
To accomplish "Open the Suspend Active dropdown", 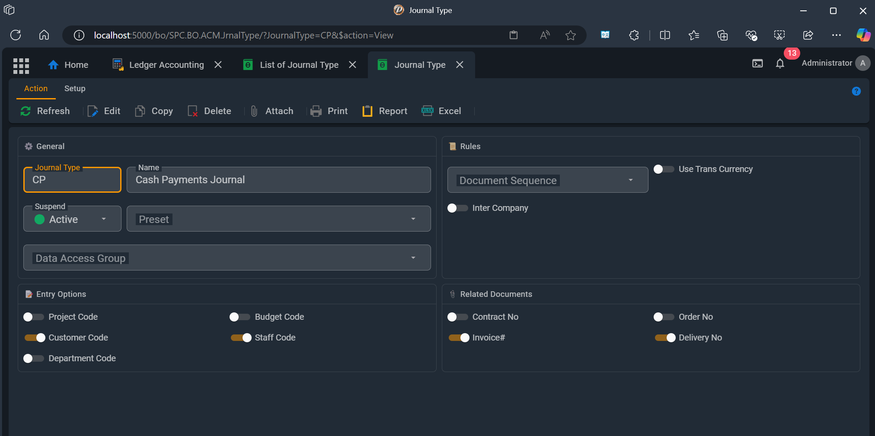I will pyautogui.click(x=72, y=219).
